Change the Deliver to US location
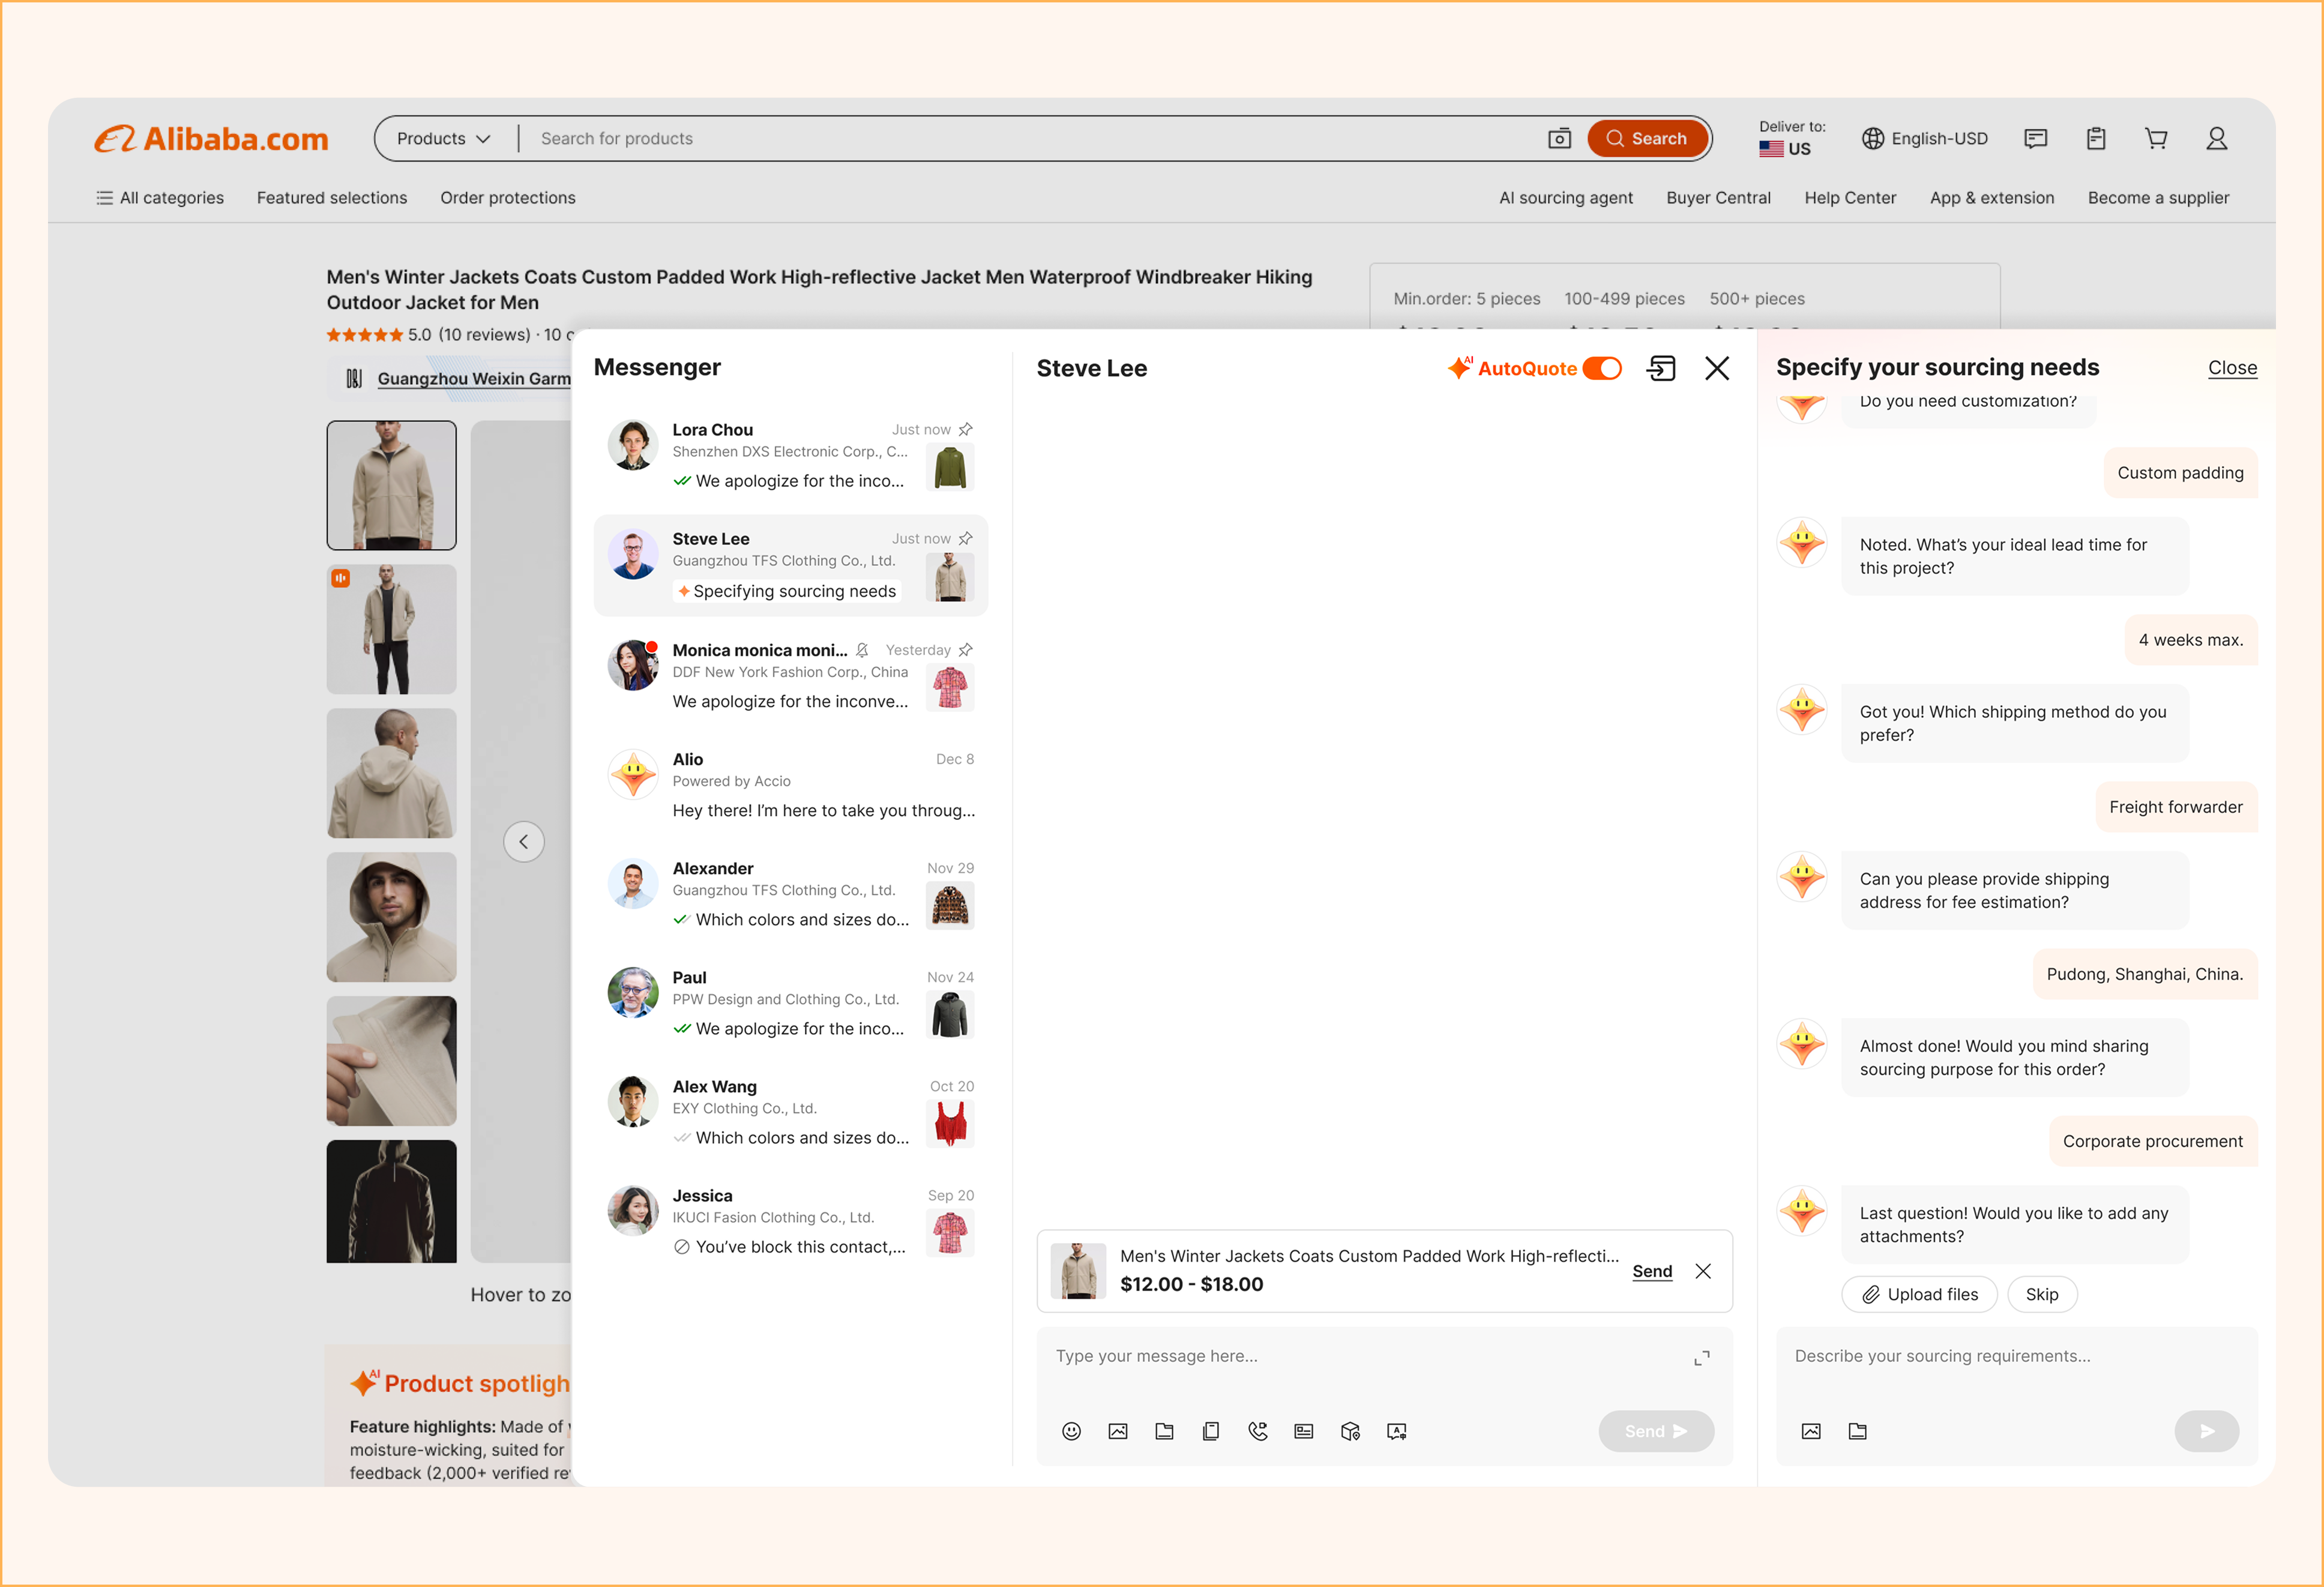The image size is (2324, 1587). point(1791,138)
